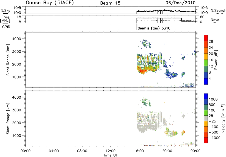Click the 'N.Sky' legend label
Image resolution: width=226 pixels, height=157 pixels.
(5, 10)
